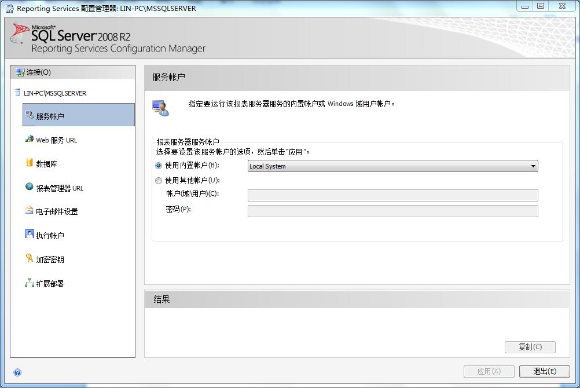Screen dimensions: 580x388
Task: Click the 扩展部署 network icon
Action: click(x=29, y=283)
